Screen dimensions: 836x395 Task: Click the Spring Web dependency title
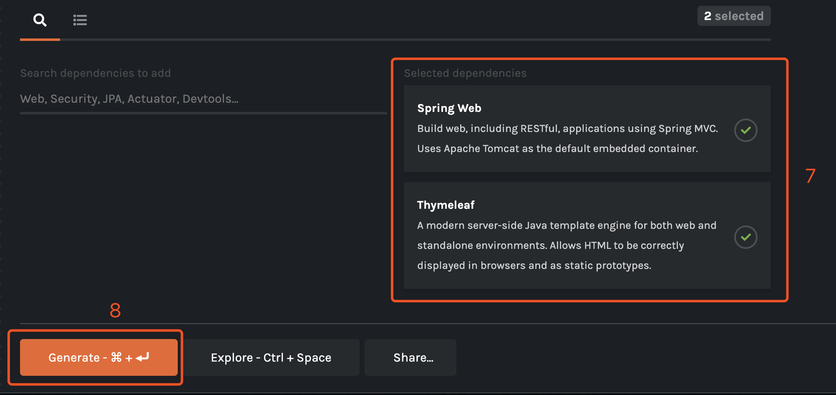pos(449,108)
